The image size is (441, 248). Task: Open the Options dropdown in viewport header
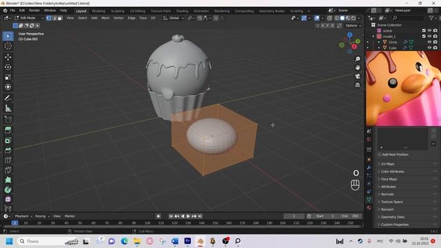[353, 25]
